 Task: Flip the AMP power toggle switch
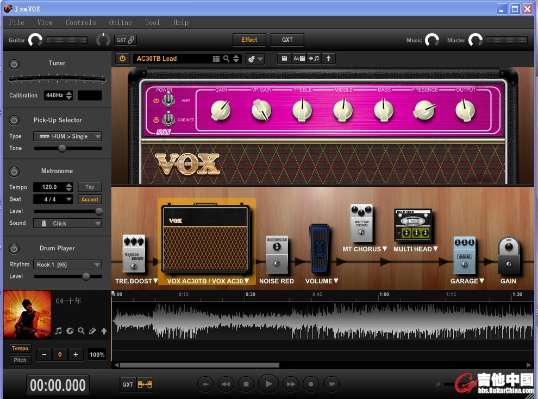coord(168,100)
